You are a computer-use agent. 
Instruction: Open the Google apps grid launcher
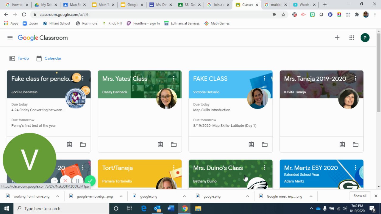352,38
